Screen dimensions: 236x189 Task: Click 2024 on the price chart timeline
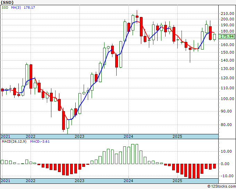pyautogui.click(x=128, y=136)
